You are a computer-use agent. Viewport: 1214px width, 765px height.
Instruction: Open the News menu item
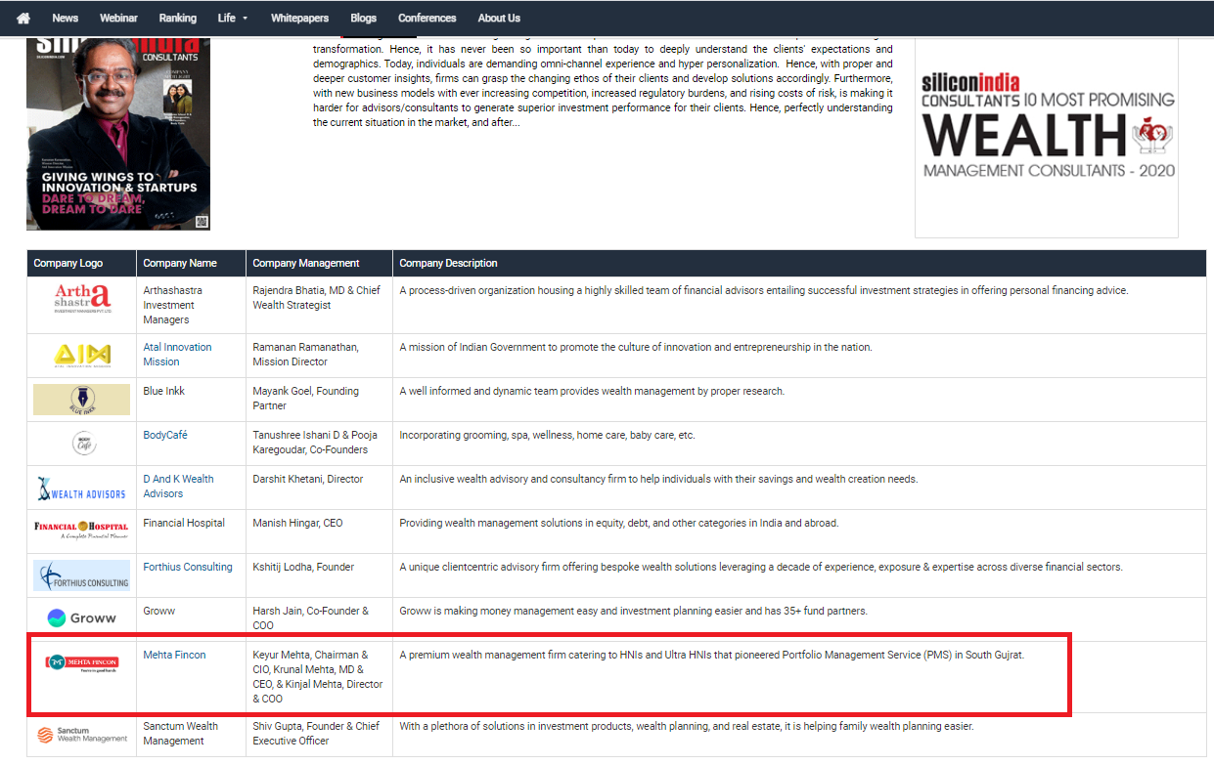coord(65,18)
